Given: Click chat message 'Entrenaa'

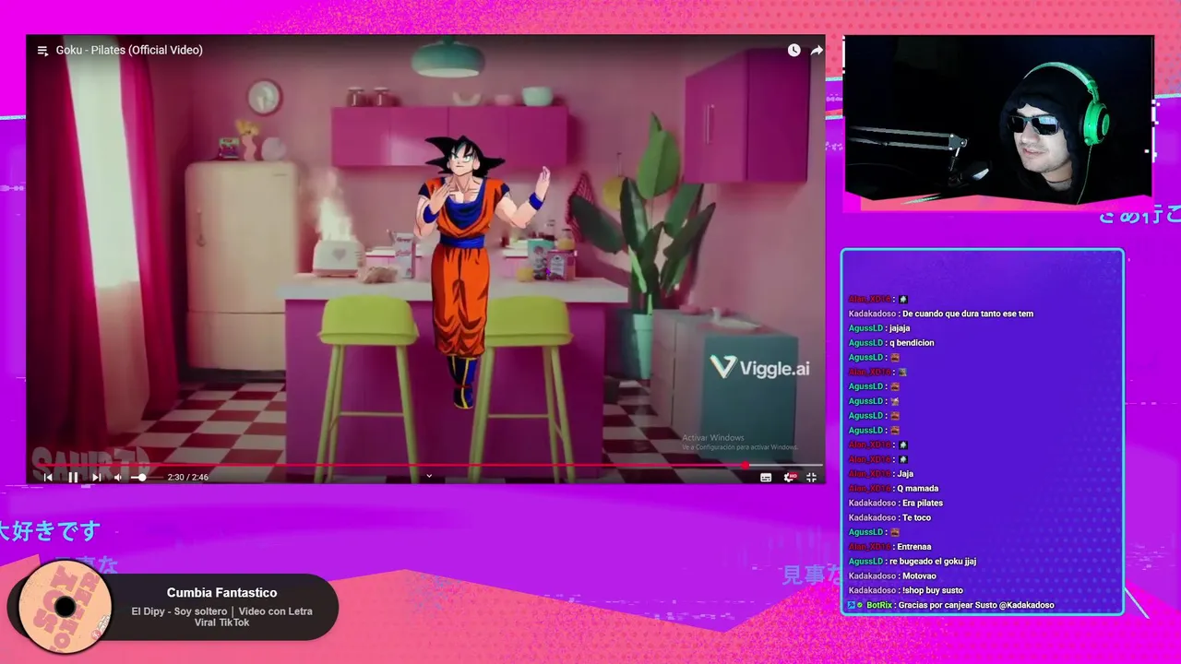Looking at the screenshot, I should pos(914,547).
